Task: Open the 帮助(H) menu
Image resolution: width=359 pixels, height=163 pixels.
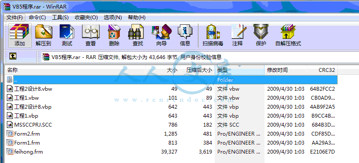Action: [137, 18]
